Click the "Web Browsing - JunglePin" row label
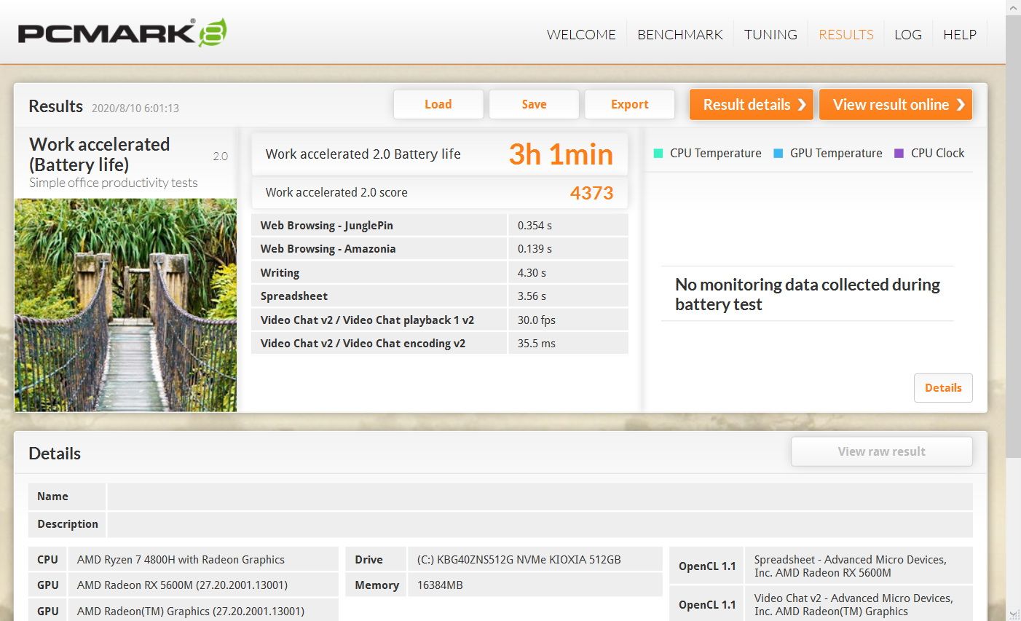The height and width of the screenshot is (621, 1021). (x=326, y=226)
